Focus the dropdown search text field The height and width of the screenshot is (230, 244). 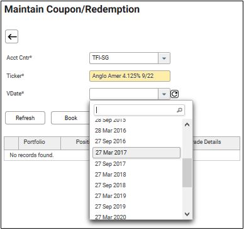[x=139, y=110]
